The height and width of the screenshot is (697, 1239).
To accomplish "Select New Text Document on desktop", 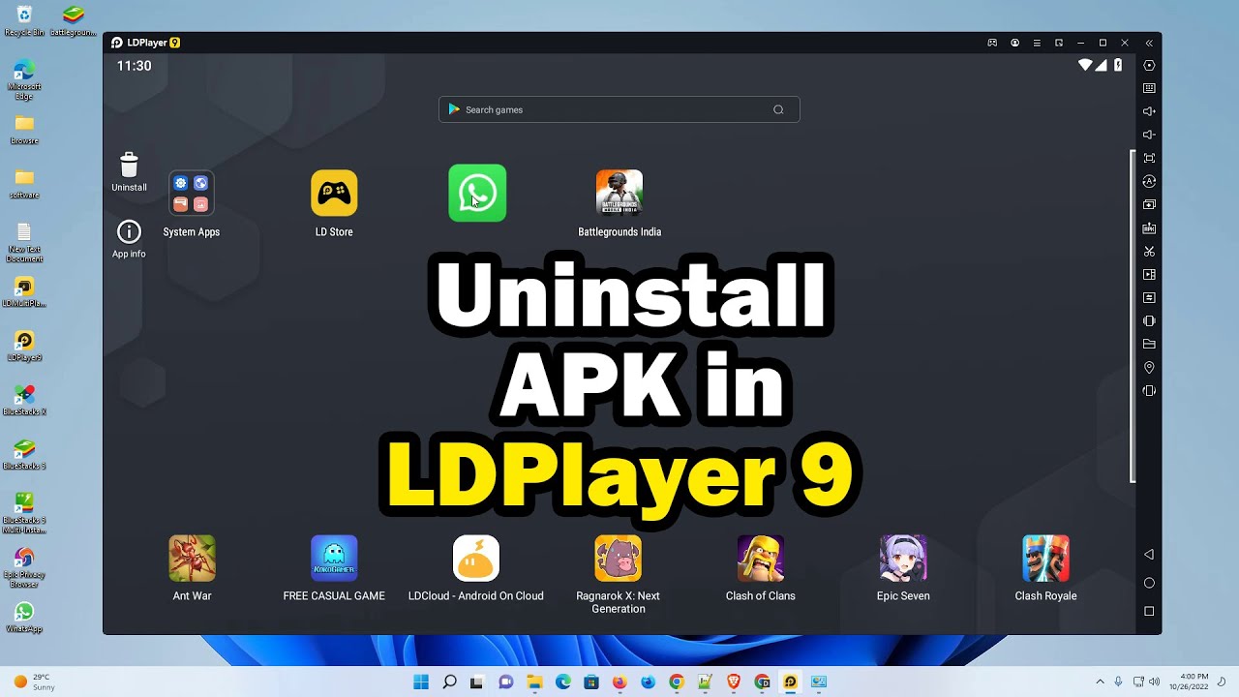I will [24, 242].
